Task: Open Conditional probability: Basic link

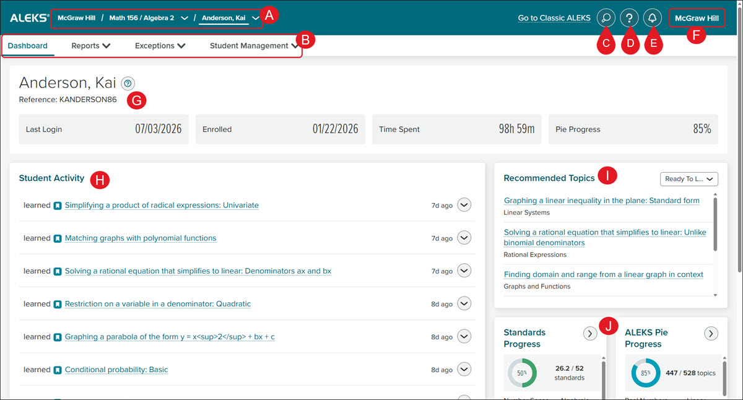Action: click(116, 370)
